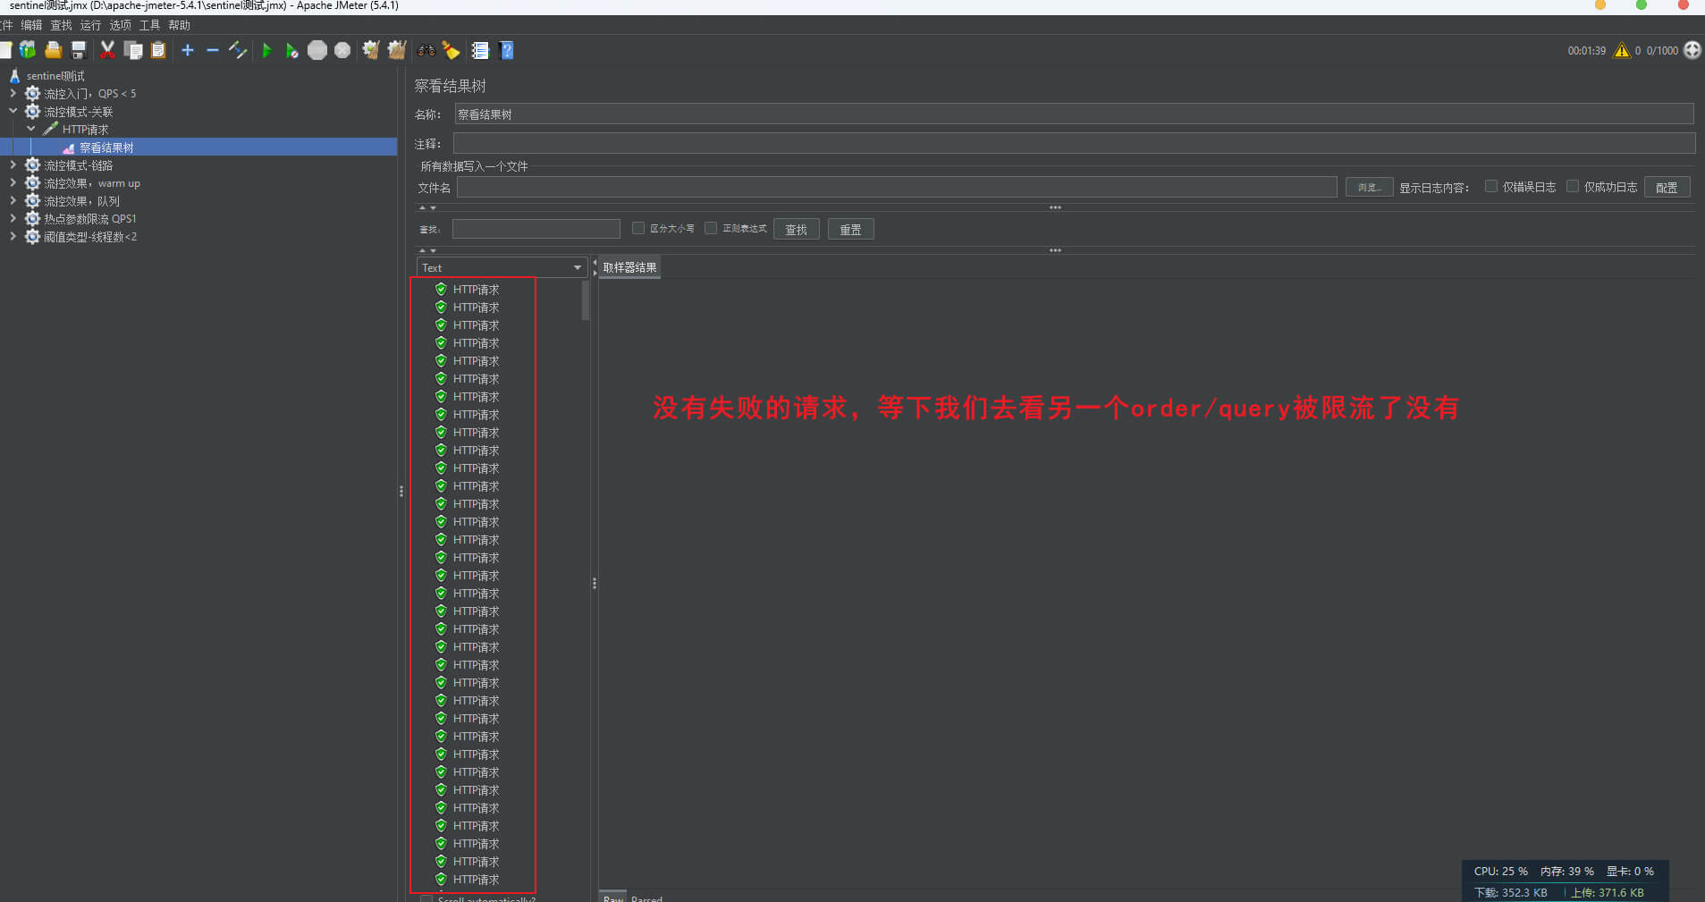This screenshot has width=1705, height=902.
Task: Click the sentinel测试 test plan flask icon
Action: tap(14, 76)
